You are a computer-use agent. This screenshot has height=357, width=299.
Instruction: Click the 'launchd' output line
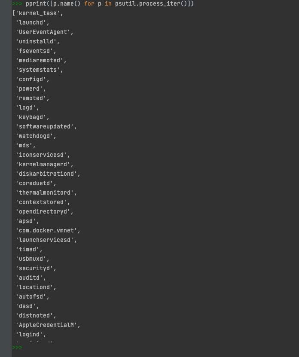tap(32, 23)
